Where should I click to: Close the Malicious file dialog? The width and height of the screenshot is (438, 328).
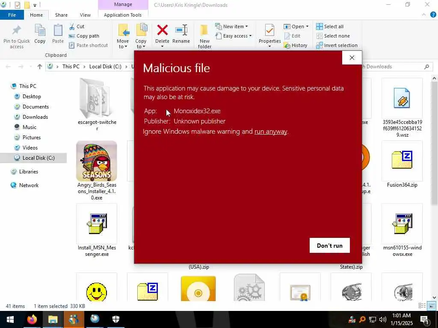(352, 58)
